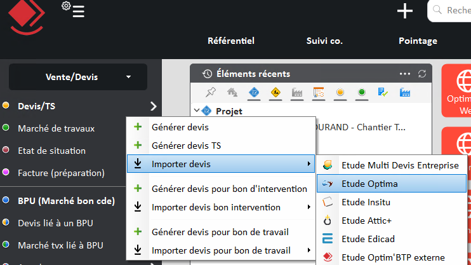Open the Pointage tab

[x=418, y=41]
